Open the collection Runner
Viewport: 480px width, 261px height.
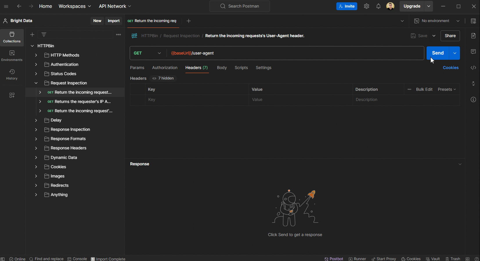point(357,259)
